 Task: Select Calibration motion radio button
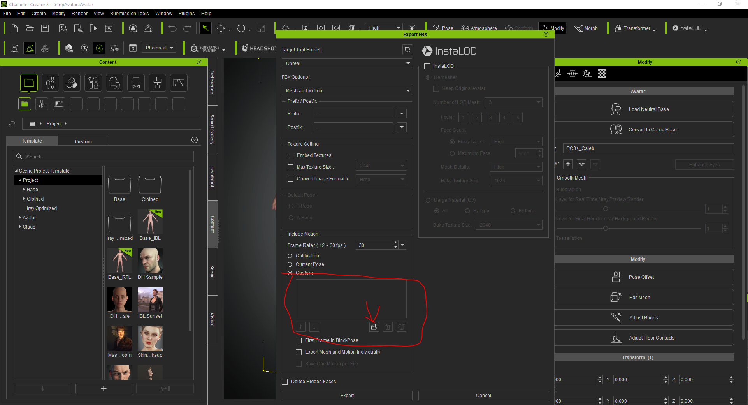tap(290, 256)
